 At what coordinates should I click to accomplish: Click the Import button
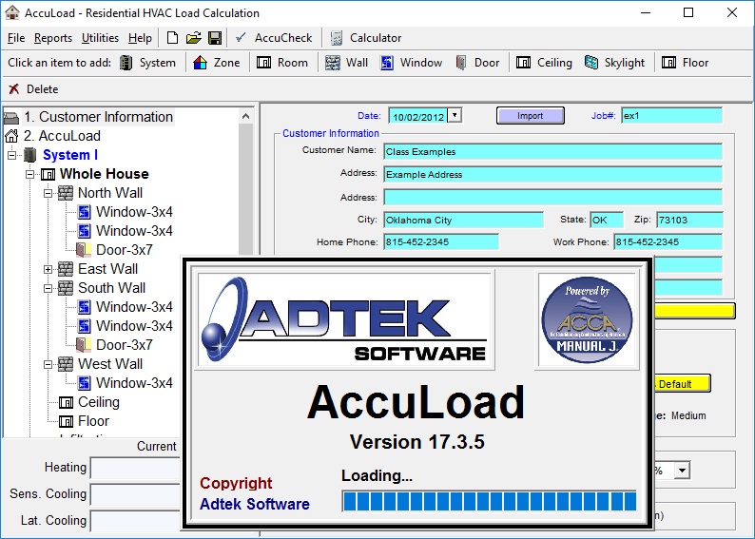[x=531, y=116]
